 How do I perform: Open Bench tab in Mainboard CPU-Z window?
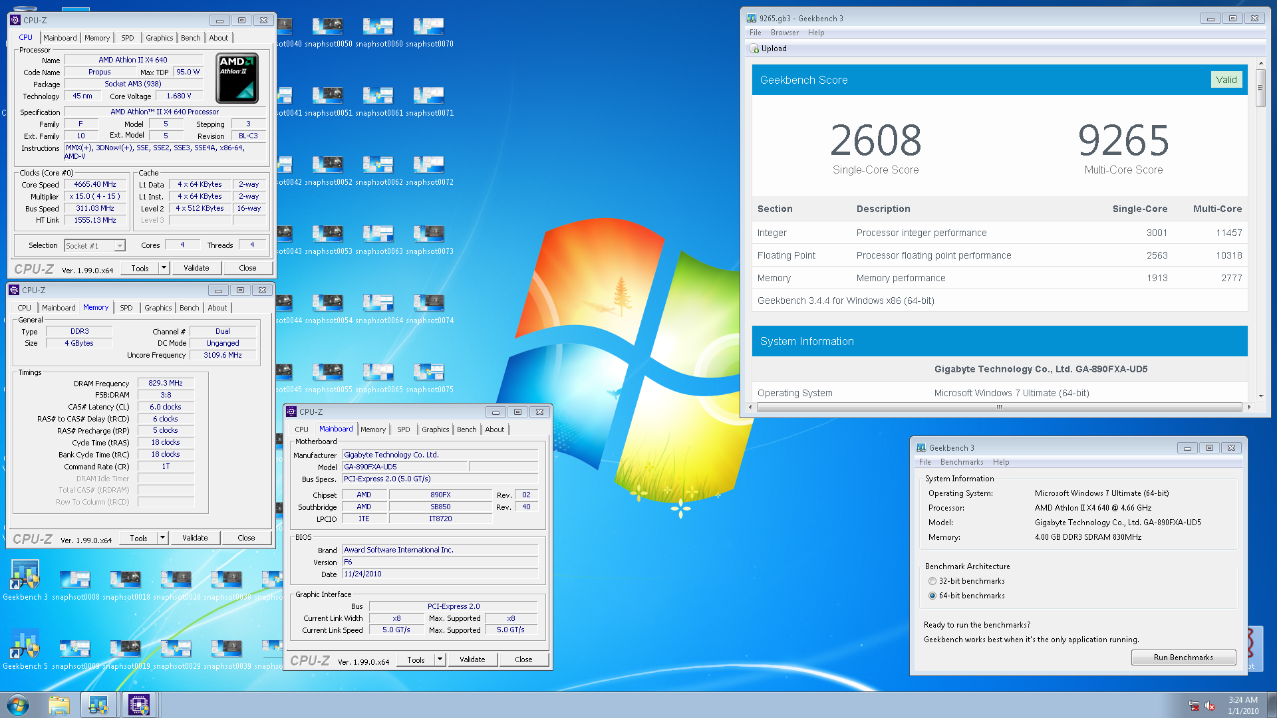coord(466,429)
